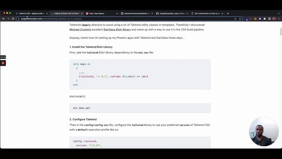Stop recording with red square button
Image resolution: width=282 pixels, height=159 pixels.
(x=3, y=63)
